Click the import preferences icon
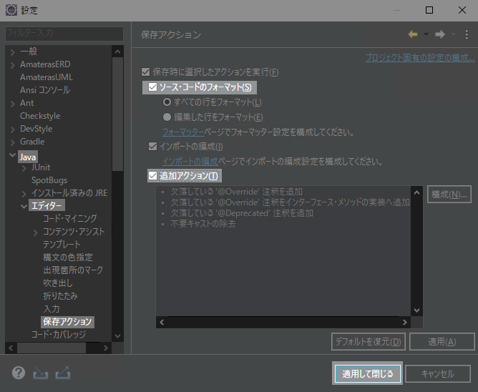 pos(41,373)
